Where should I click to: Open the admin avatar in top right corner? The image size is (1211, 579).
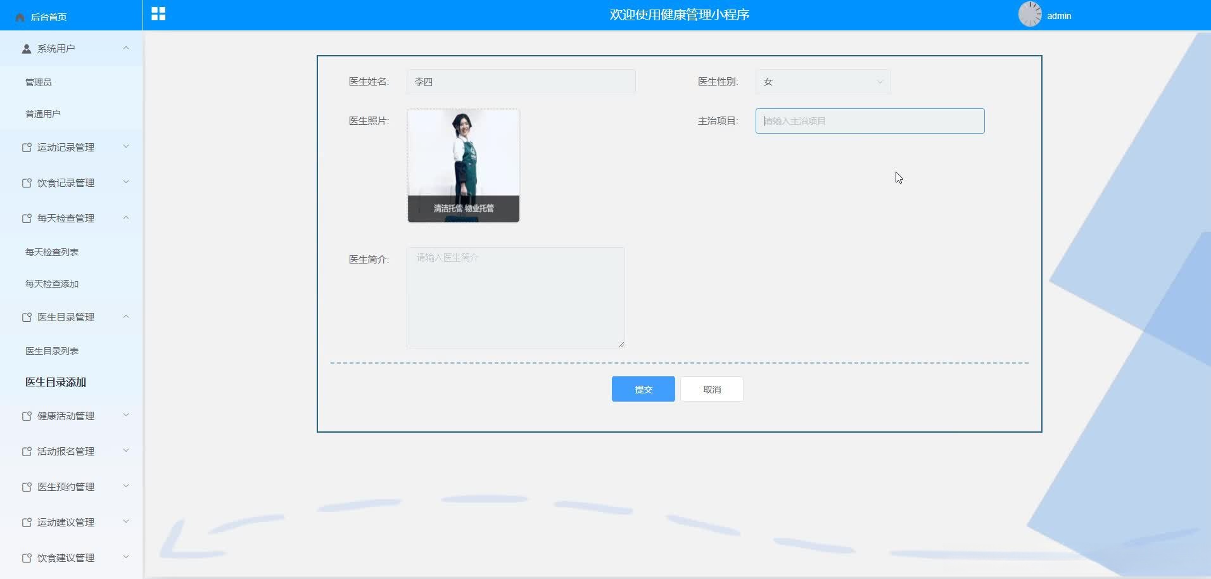click(x=1030, y=14)
